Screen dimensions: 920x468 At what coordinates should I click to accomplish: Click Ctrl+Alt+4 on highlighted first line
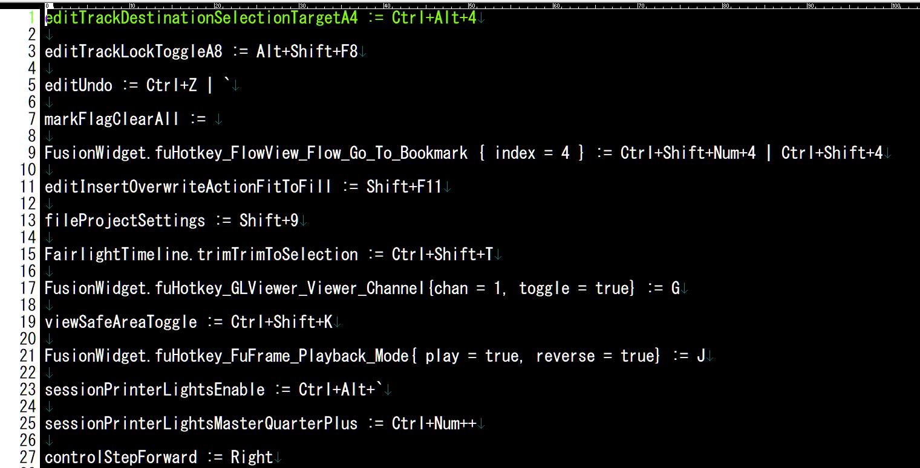click(434, 18)
